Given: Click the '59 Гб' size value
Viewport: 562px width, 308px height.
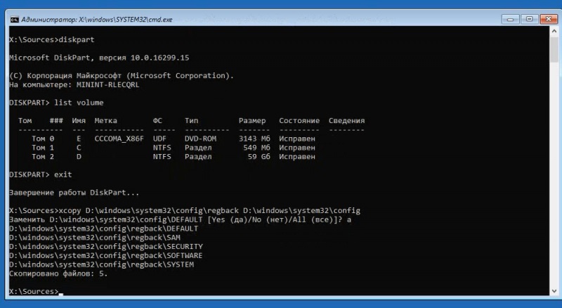Looking at the screenshot, I should coord(259,157).
